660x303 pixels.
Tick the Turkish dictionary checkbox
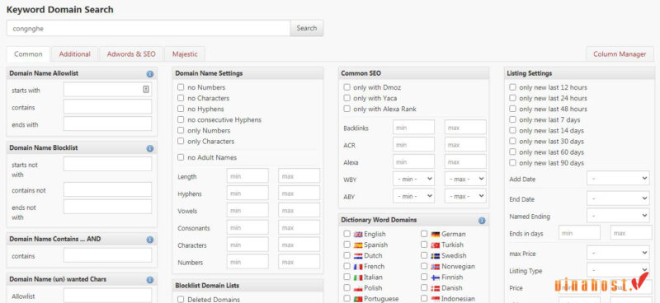coord(424,245)
